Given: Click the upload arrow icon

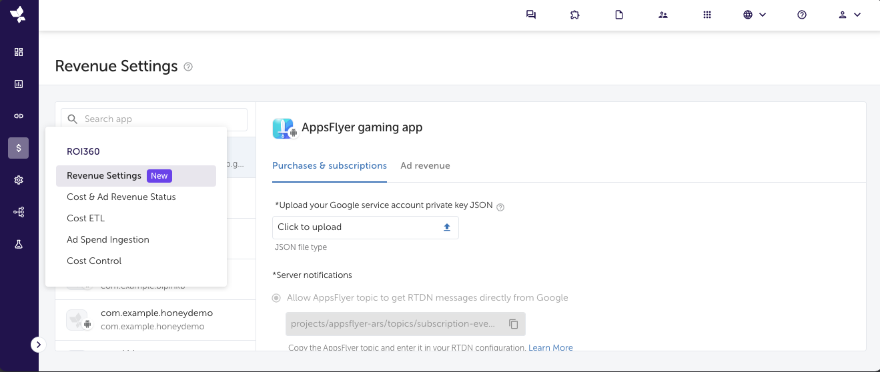Looking at the screenshot, I should (x=447, y=227).
